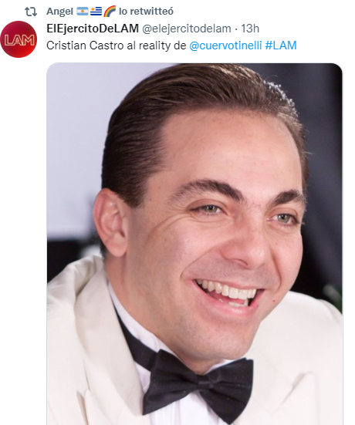Click the "lo retwitteó" label
355x425 pixels.
[146, 12]
